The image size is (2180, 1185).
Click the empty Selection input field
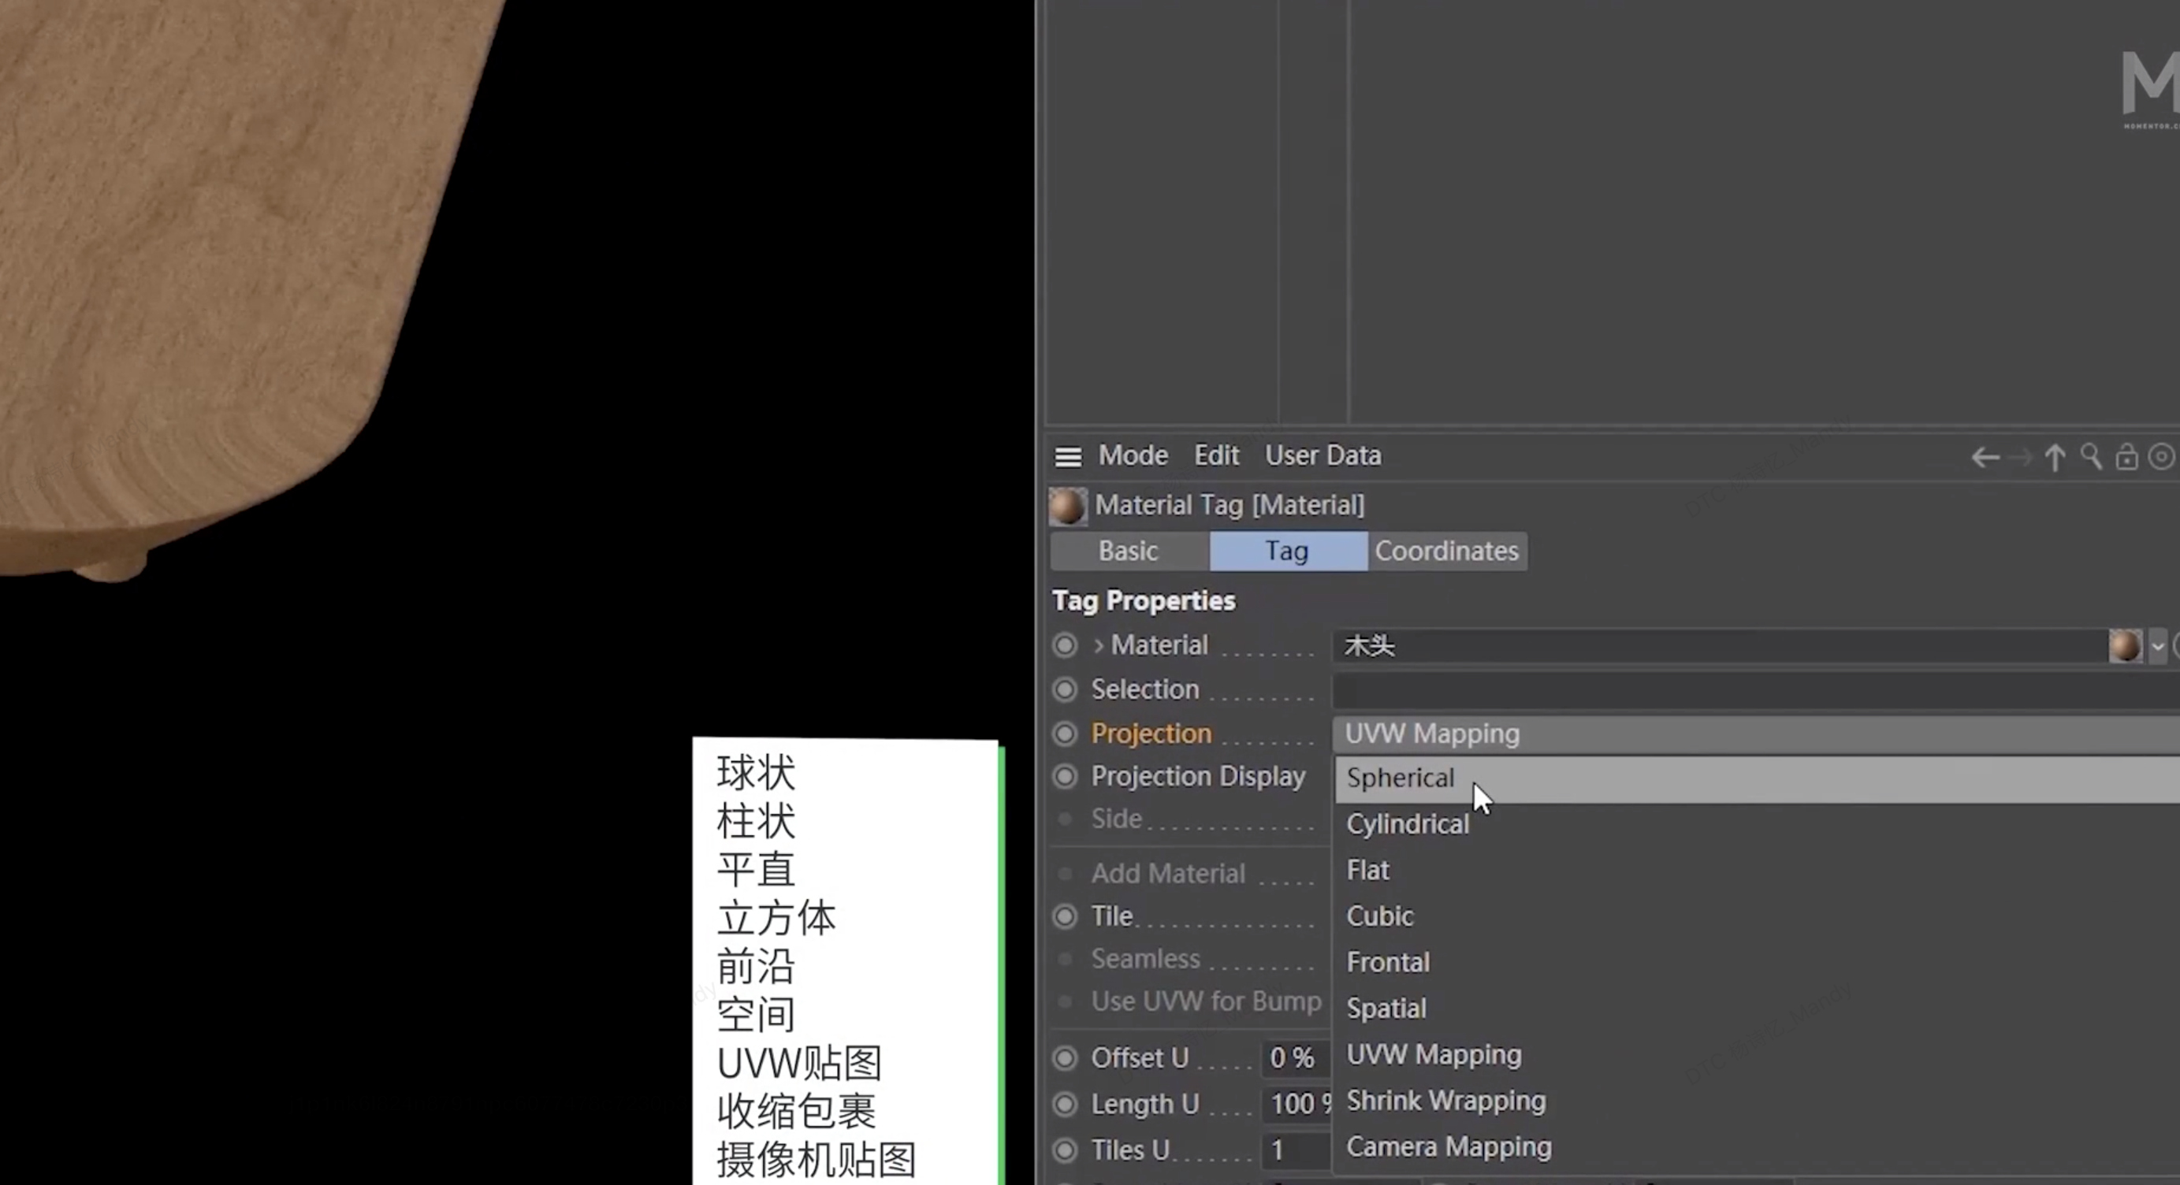[1755, 691]
